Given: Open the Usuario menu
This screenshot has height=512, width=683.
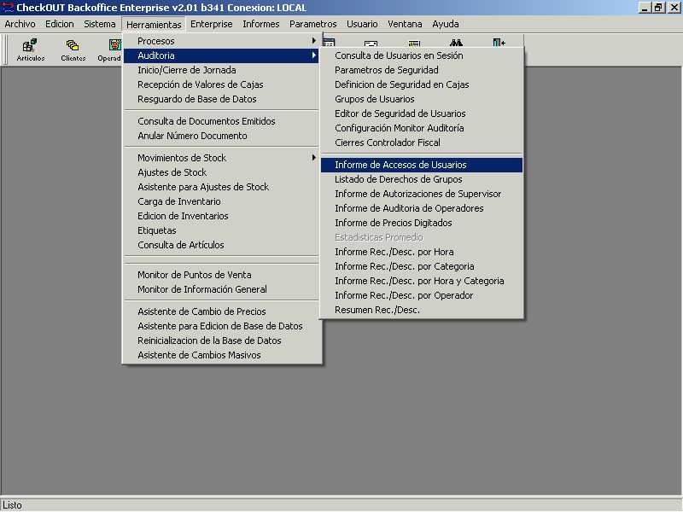Looking at the screenshot, I should (x=362, y=24).
